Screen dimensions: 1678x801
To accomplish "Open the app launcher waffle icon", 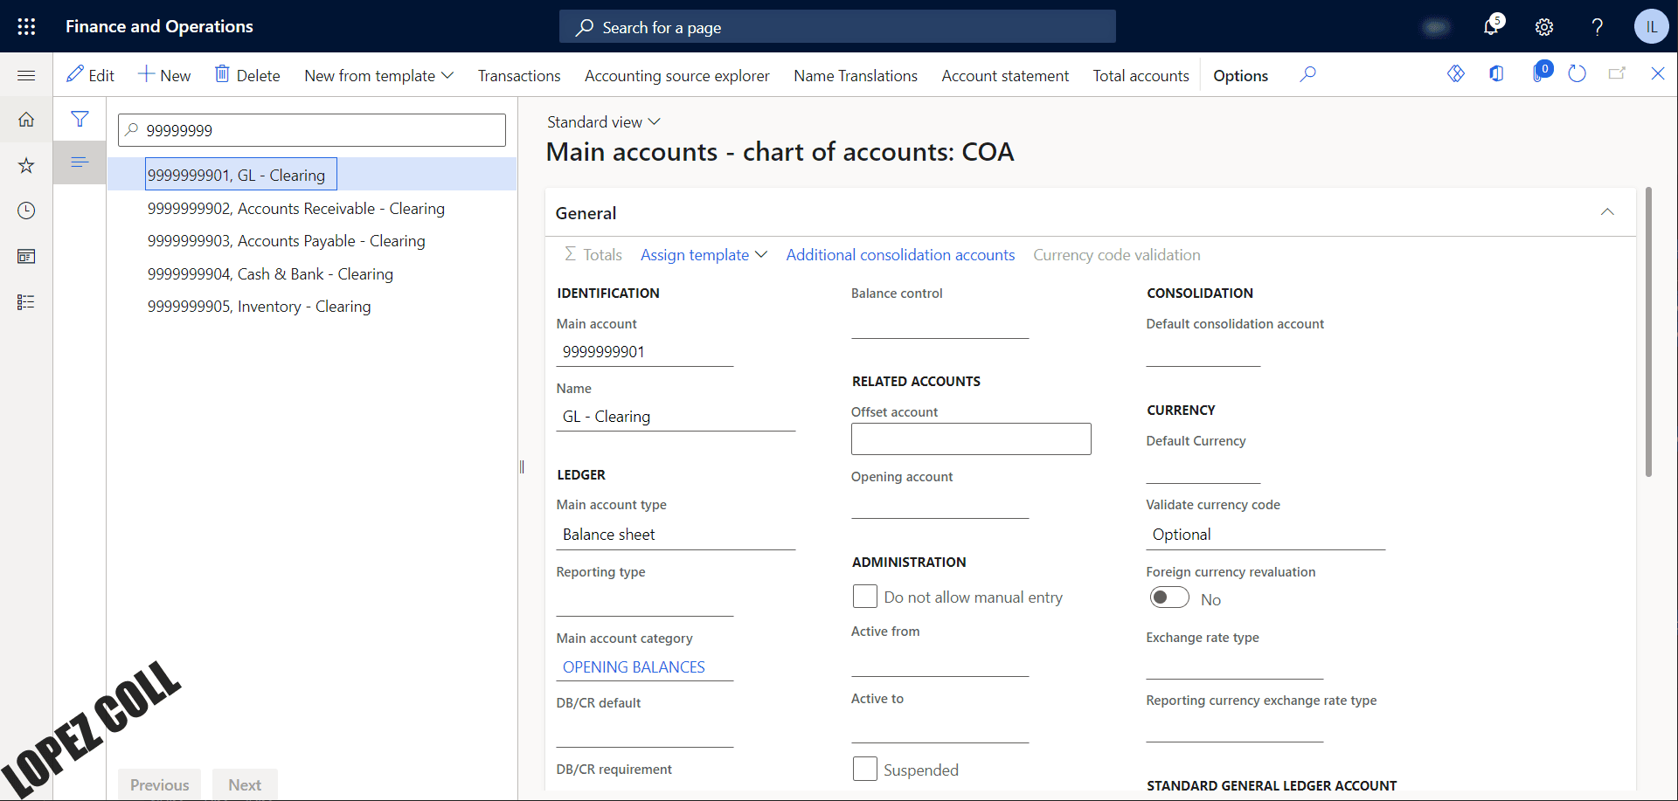I will pyautogui.click(x=26, y=26).
